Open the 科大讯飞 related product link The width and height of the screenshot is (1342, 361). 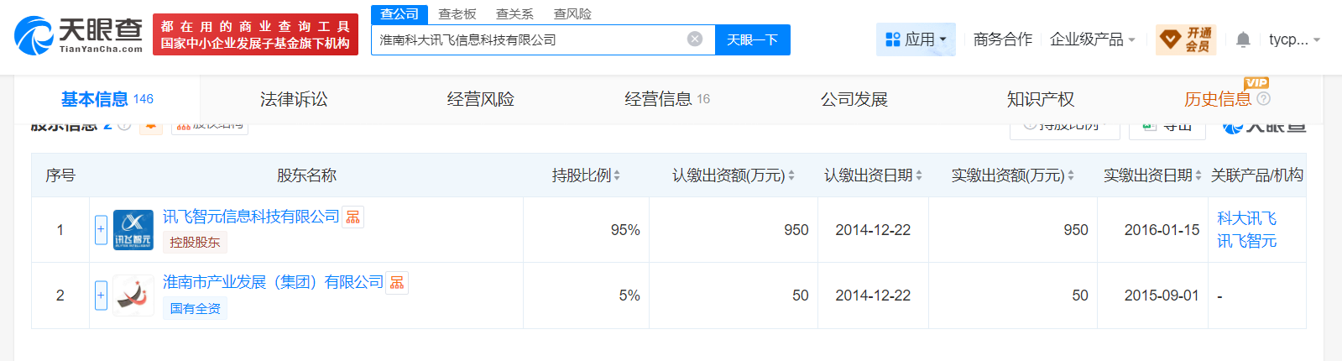coord(1246,218)
